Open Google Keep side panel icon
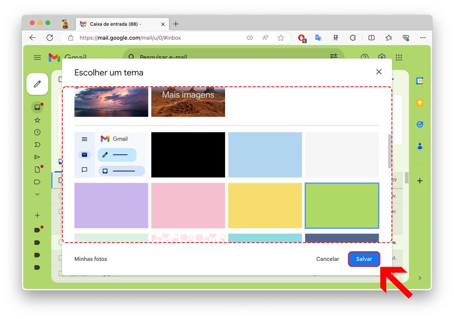The width and height of the screenshot is (454, 319). pos(420,103)
